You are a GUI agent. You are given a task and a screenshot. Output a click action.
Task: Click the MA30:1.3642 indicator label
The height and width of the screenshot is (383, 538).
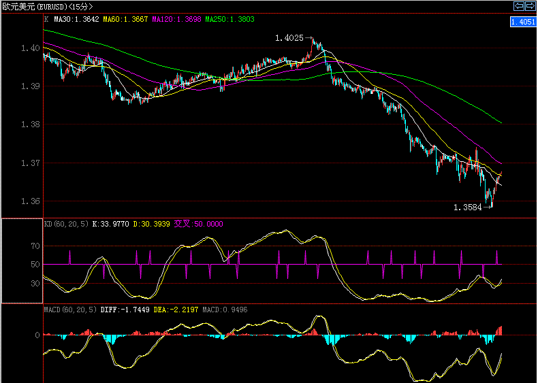click(x=76, y=19)
